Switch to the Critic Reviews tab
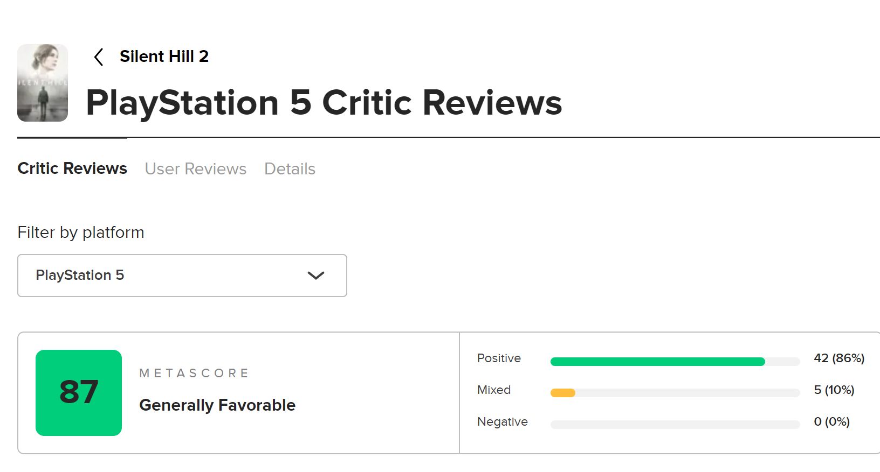 [x=72, y=168]
